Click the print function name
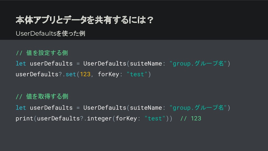 pos(24,118)
